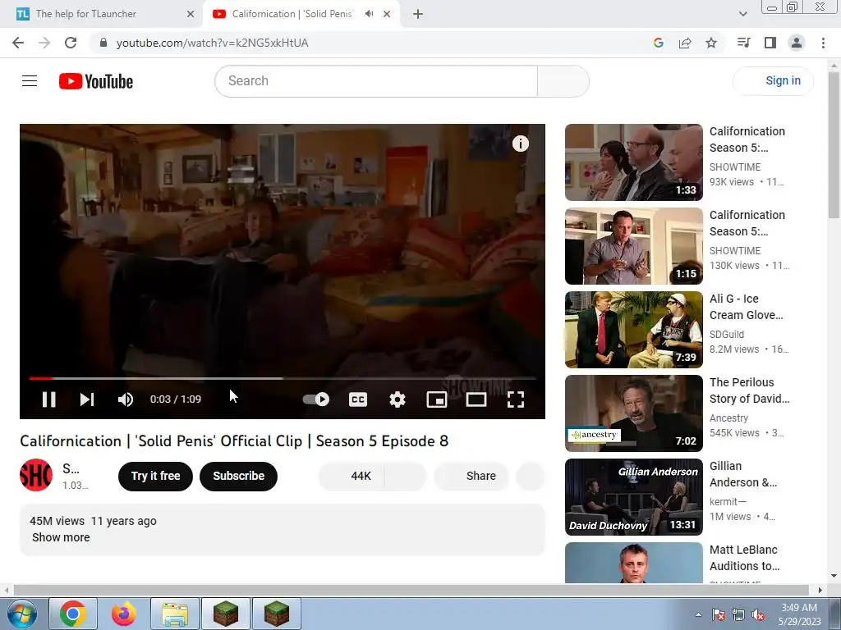Click the taskbar clock showing 3:49 AM
Image resolution: width=841 pixels, height=630 pixels.
[x=799, y=614]
